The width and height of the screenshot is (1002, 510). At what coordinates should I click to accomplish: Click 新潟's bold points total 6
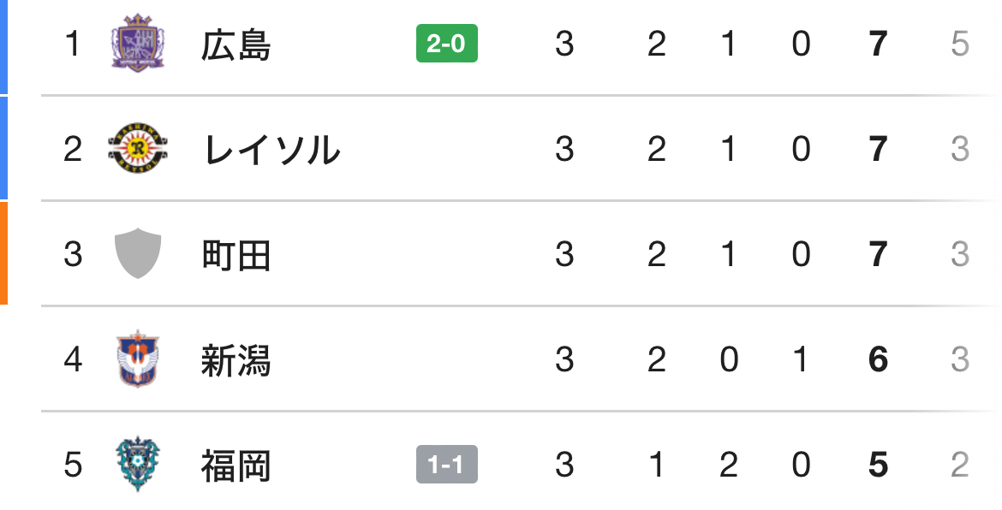[879, 359]
